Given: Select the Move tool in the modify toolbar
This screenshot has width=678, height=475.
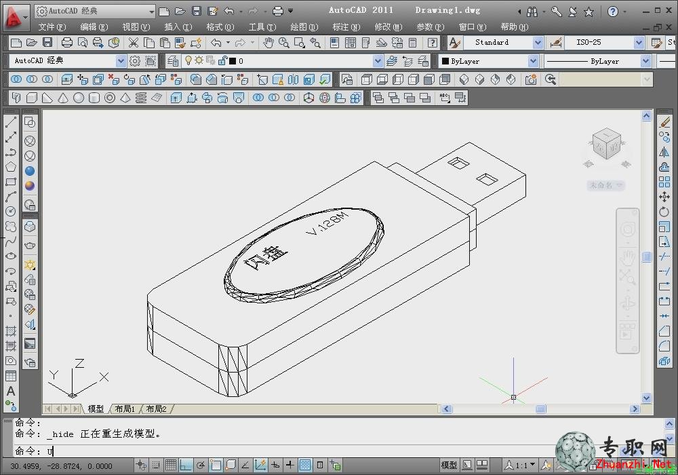Looking at the screenshot, I should tap(664, 197).
